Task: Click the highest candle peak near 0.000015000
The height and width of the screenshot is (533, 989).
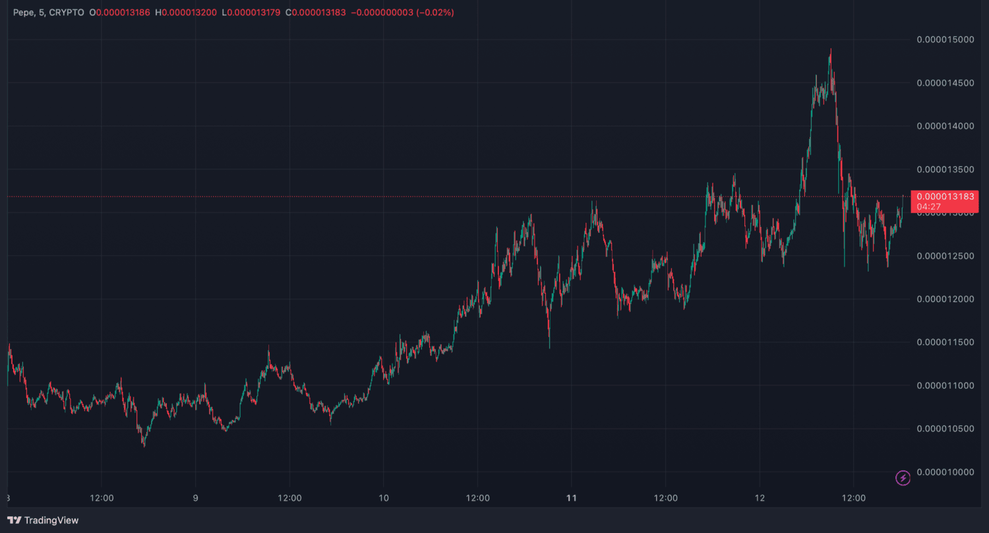Action: point(830,51)
